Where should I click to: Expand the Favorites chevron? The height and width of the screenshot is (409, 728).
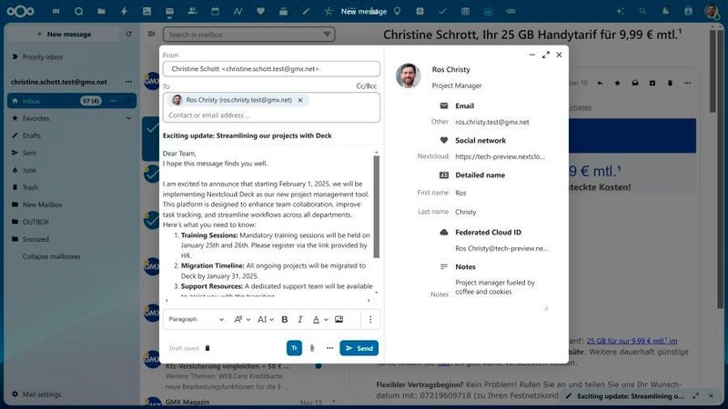128,118
